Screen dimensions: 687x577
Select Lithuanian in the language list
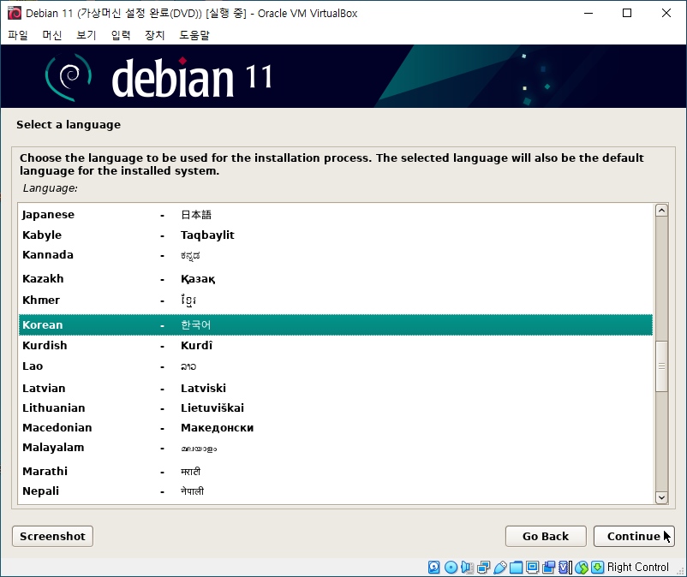336,408
